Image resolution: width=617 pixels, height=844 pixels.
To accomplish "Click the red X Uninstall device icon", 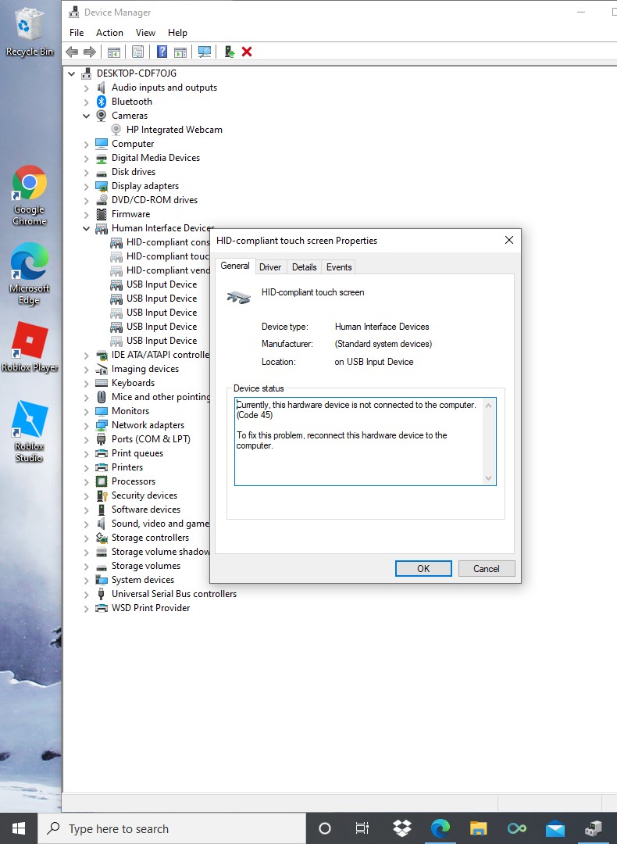I will 247,52.
